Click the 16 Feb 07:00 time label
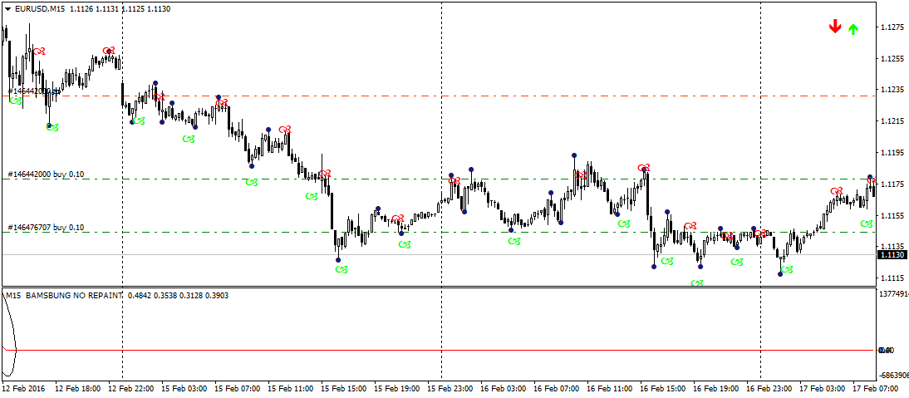Screen dimensions: 909x398 (556, 389)
